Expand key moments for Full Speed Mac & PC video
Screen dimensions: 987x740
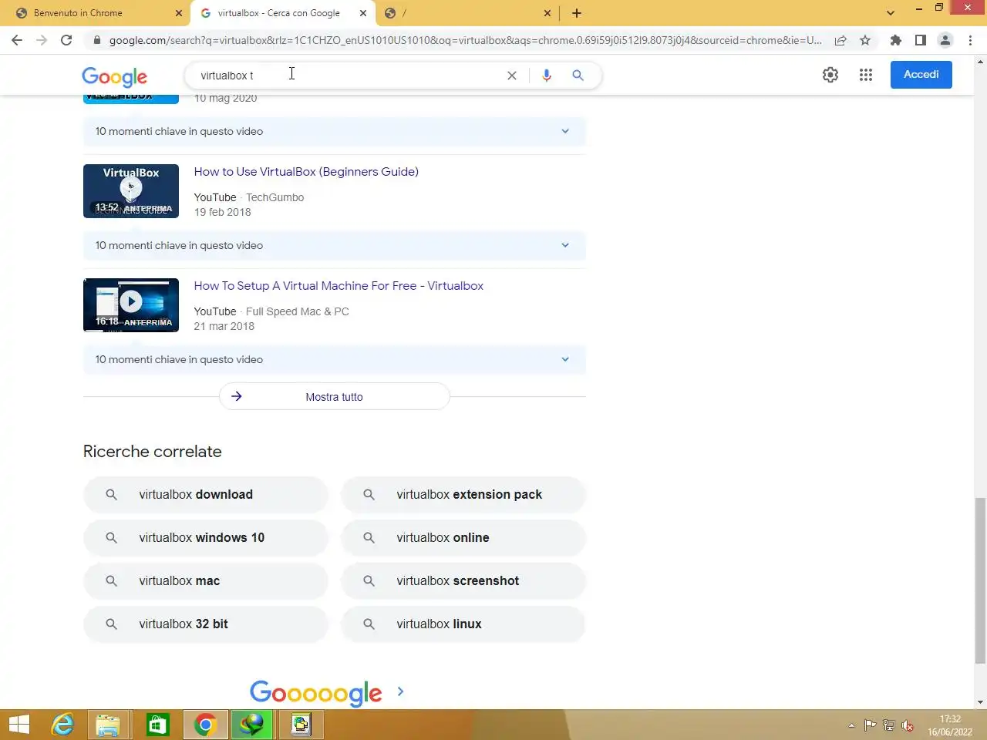334,360
